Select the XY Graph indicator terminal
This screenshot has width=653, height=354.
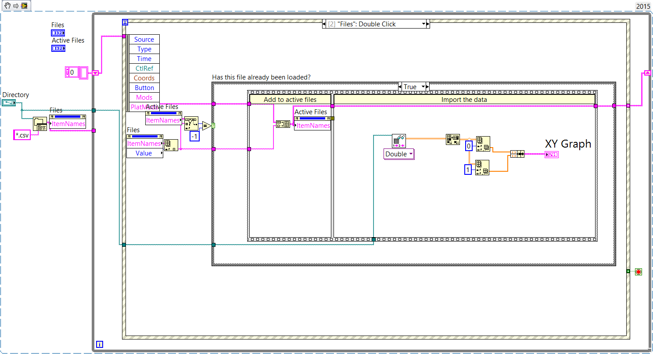[x=552, y=154]
